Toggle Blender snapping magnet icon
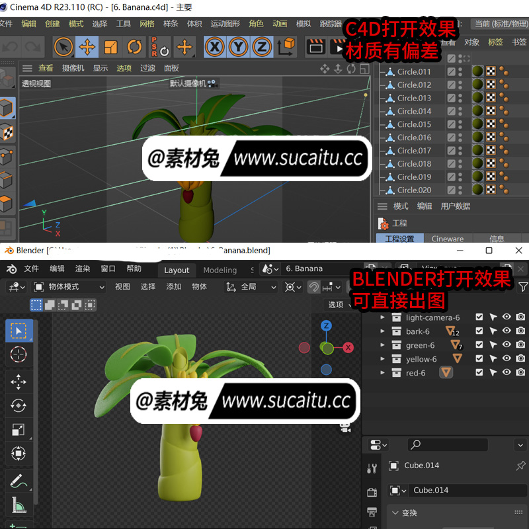The height and width of the screenshot is (529, 529). pos(313,287)
